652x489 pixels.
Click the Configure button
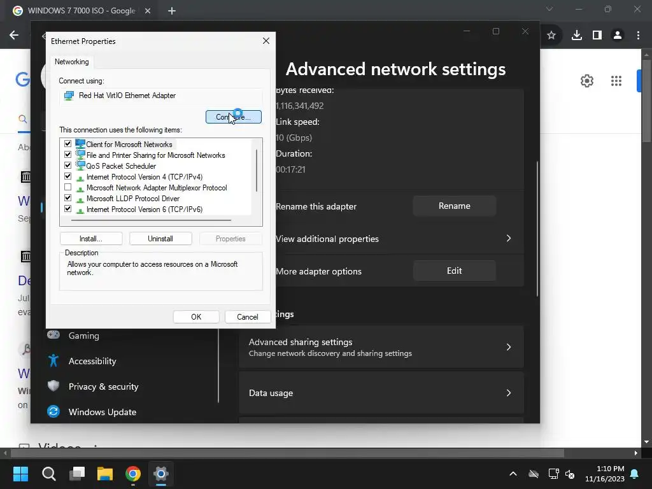click(x=233, y=117)
